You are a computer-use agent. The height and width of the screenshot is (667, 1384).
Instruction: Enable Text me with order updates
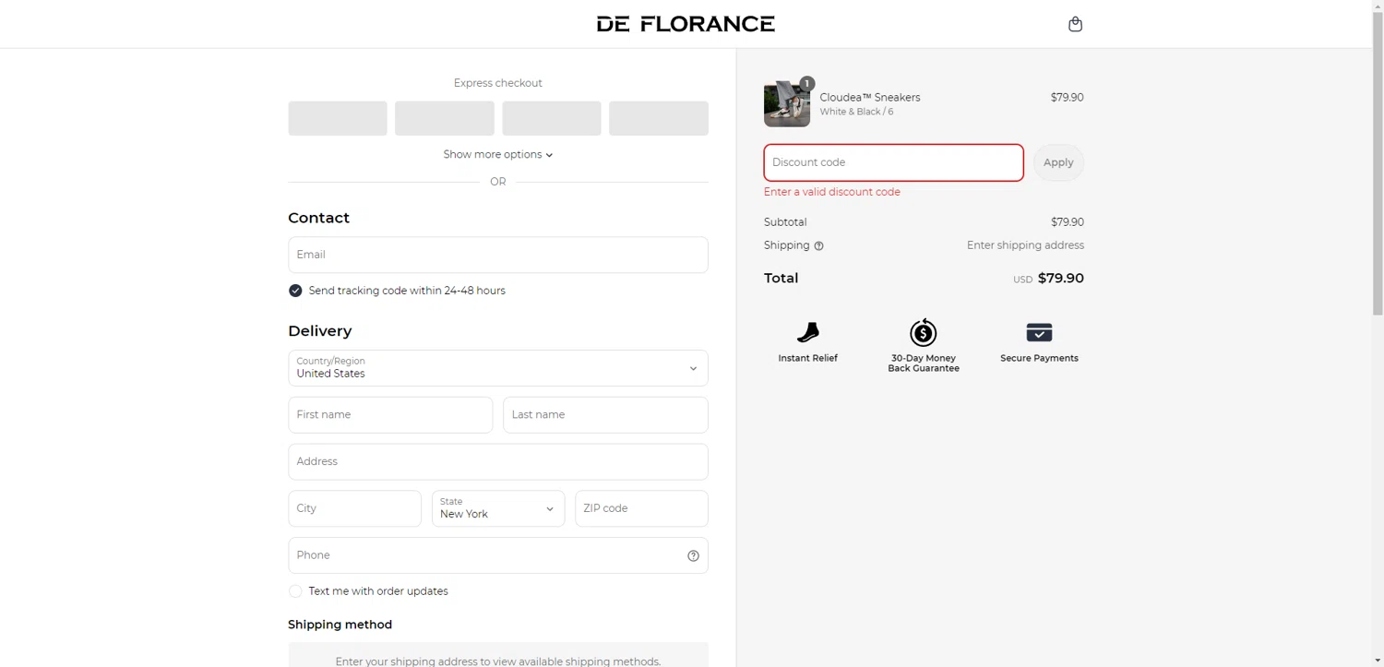tap(295, 591)
